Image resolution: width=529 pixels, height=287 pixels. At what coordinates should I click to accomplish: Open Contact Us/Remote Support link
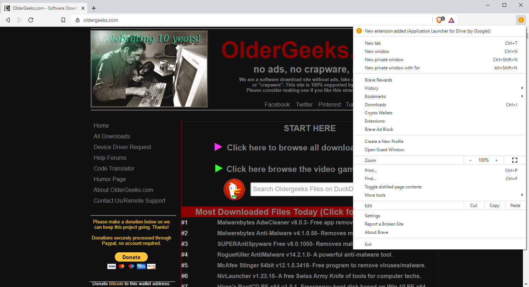click(x=129, y=201)
